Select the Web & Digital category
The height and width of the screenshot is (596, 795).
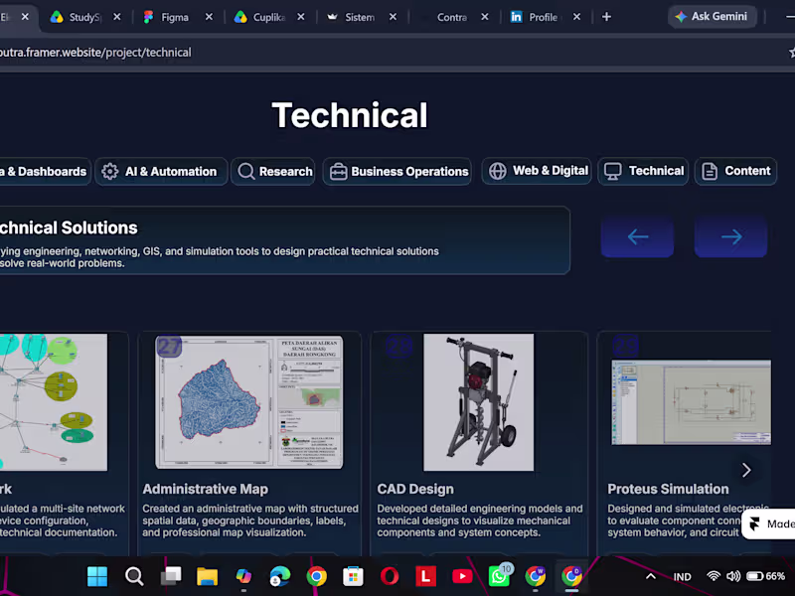(537, 171)
